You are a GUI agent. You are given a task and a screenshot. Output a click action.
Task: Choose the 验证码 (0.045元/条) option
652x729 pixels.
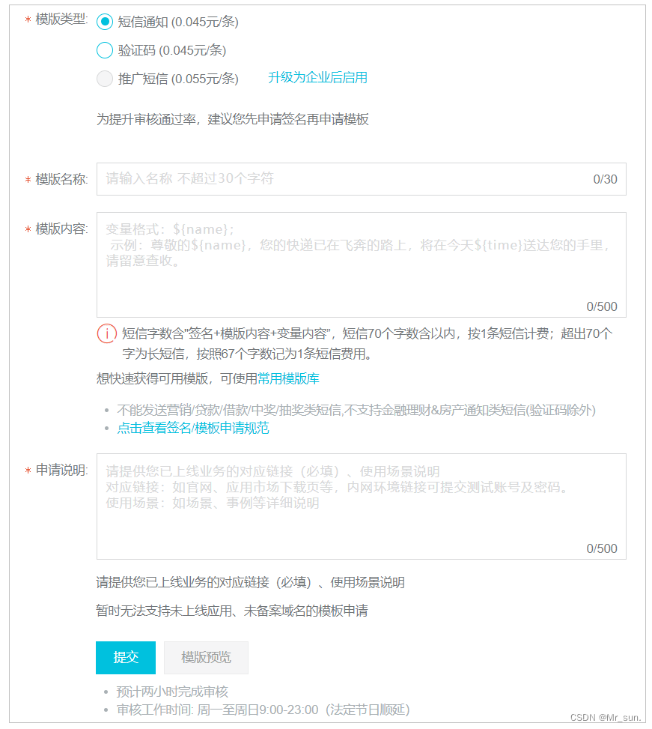104,50
